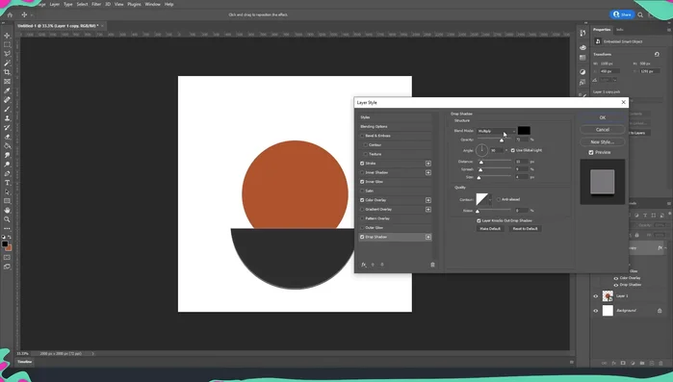Image resolution: width=673 pixels, height=382 pixels.
Task: Select the Hand tool
Action: [7, 210]
